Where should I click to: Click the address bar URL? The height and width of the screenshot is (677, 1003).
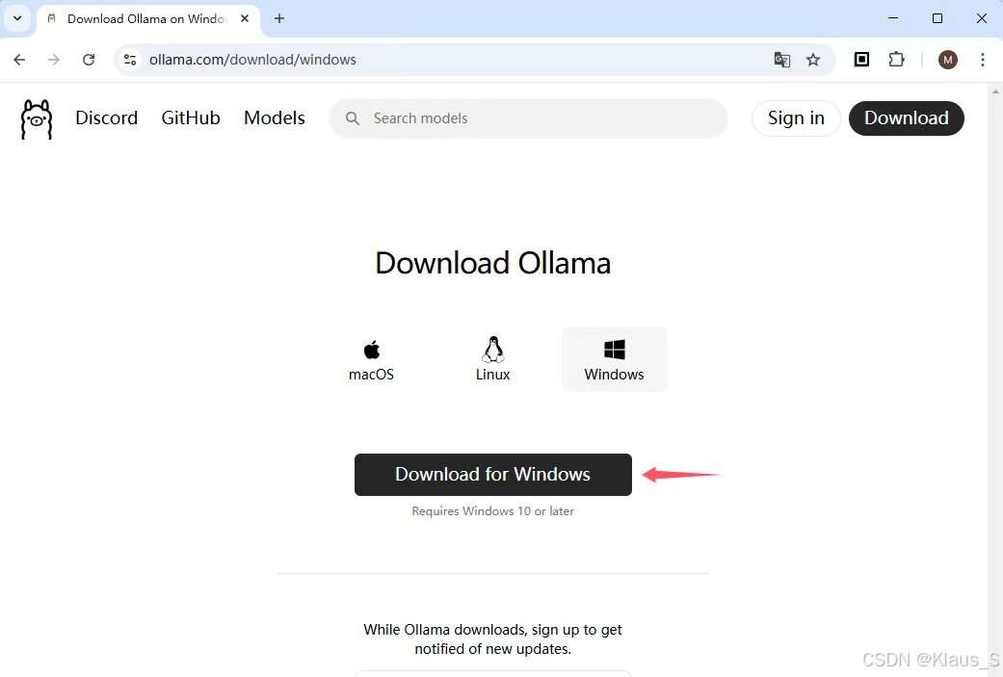(x=252, y=60)
